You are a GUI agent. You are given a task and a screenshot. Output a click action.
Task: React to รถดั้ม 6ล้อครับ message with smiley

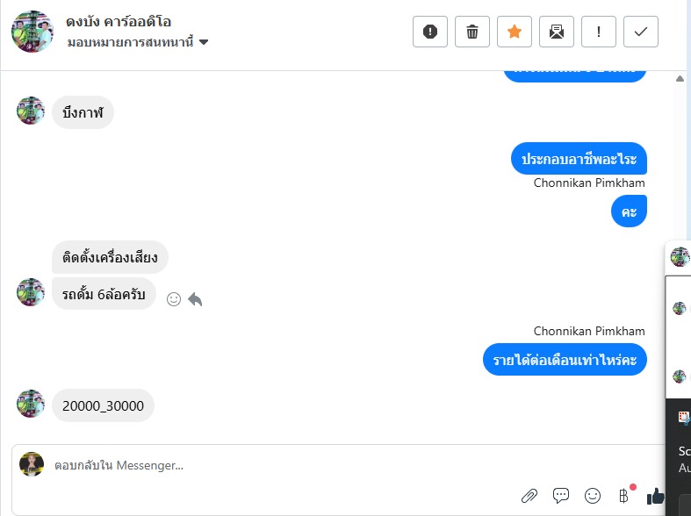pyautogui.click(x=174, y=299)
